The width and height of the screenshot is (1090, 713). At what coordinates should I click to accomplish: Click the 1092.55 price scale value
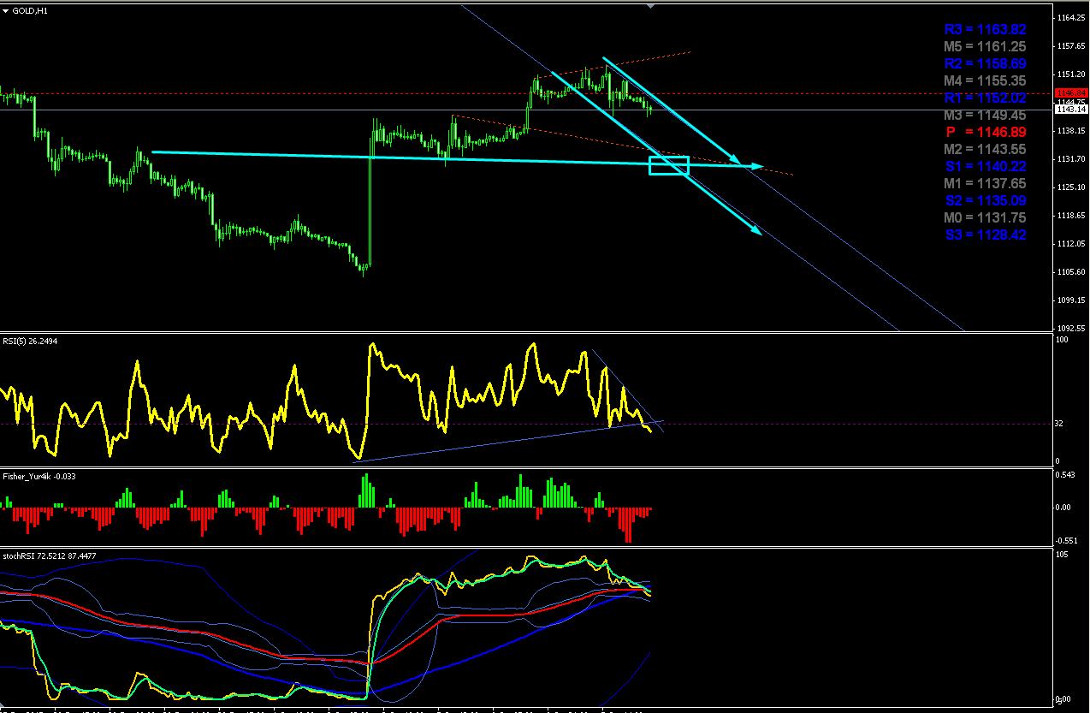click(x=1071, y=329)
